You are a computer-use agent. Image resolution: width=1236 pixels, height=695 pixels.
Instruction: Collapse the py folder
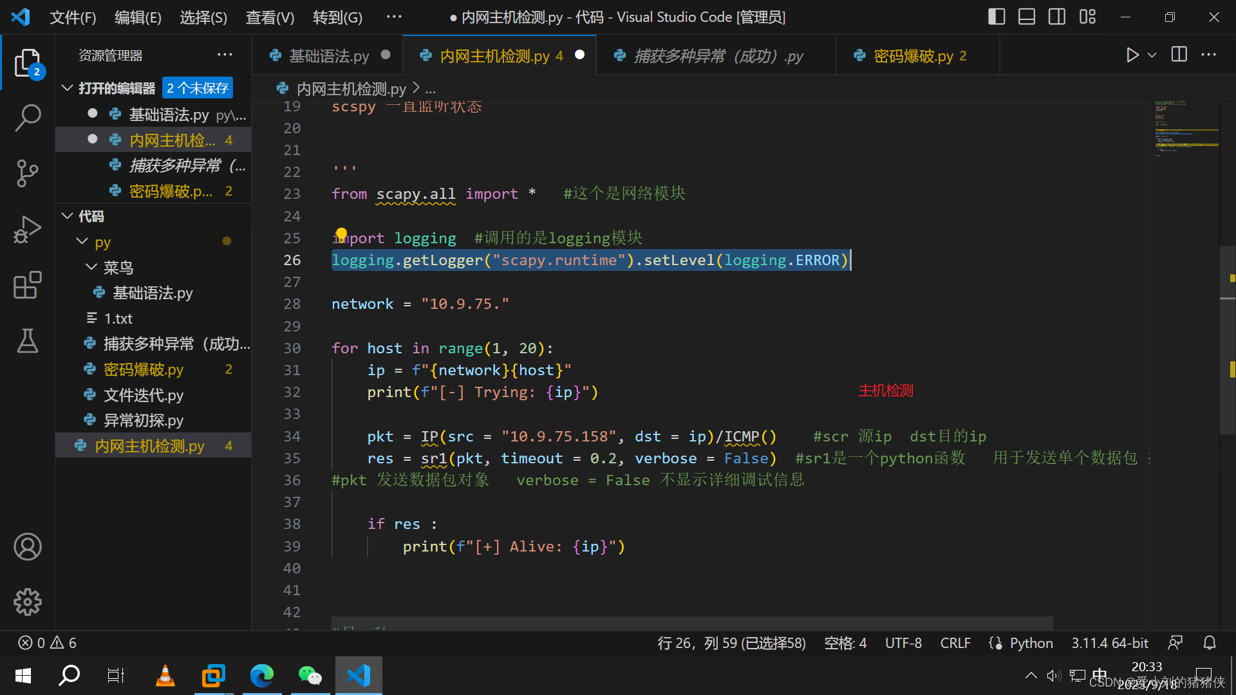pos(82,241)
